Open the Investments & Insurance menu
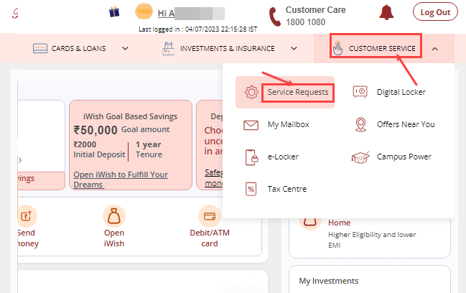 pyautogui.click(x=228, y=48)
